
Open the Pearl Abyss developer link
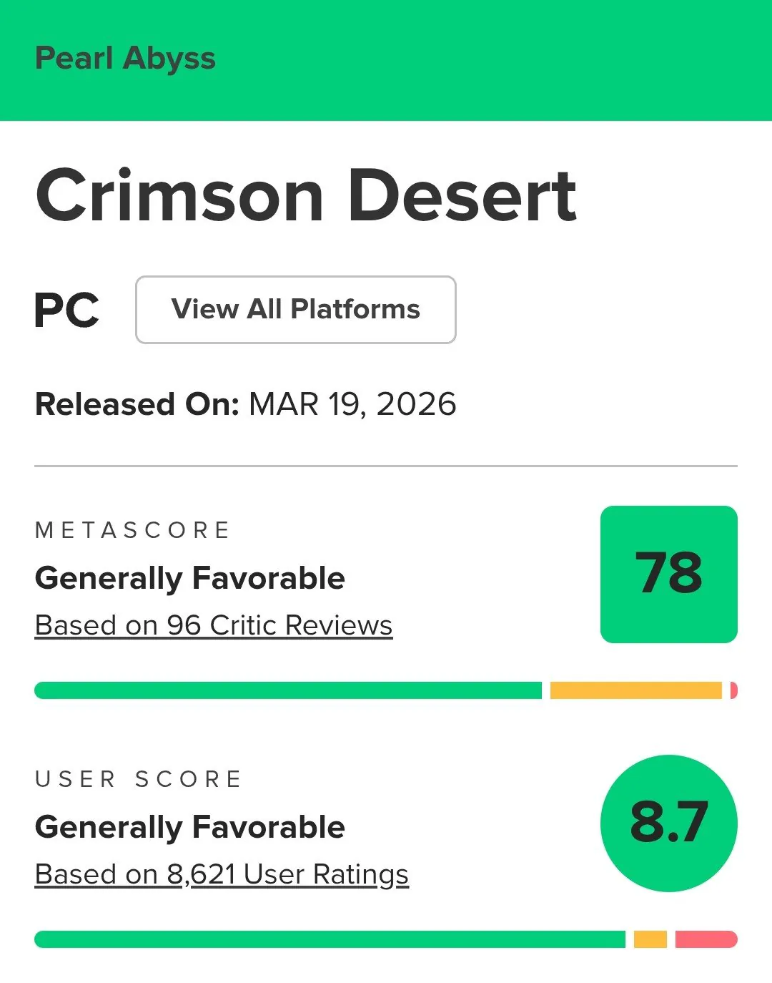pos(125,59)
